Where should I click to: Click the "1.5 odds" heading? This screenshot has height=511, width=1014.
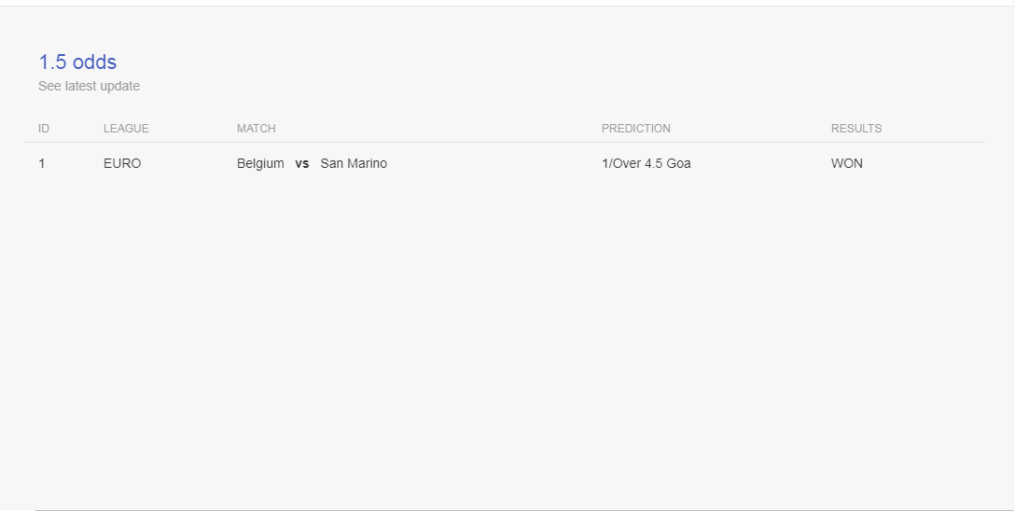coord(77,62)
